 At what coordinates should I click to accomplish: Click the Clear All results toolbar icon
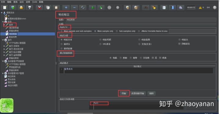click(136, 7)
